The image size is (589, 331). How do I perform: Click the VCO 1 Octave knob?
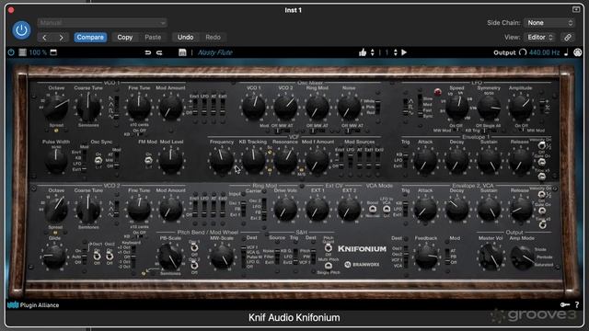[56, 107]
